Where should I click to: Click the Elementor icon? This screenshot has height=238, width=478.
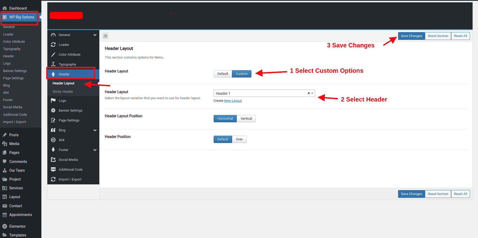5,226
